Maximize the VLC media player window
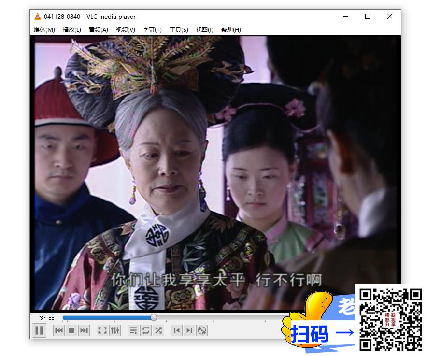The width and height of the screenshot is (427, 356). (368, 16)
